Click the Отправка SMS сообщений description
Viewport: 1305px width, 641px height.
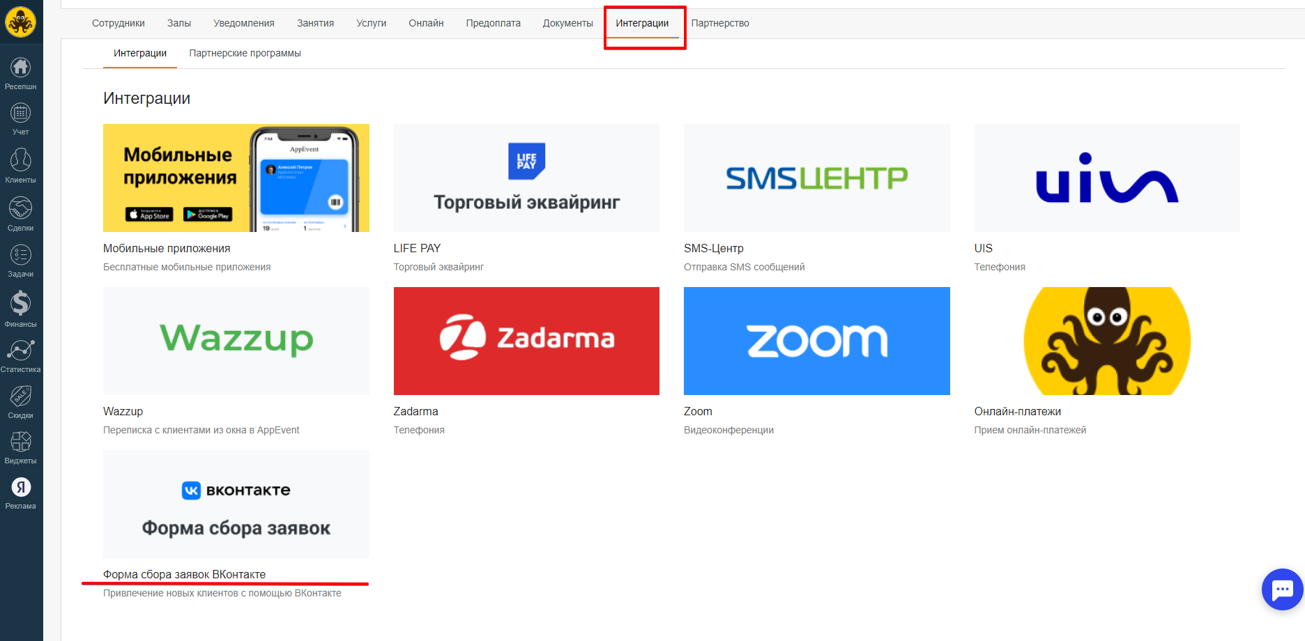coord(745,267)
